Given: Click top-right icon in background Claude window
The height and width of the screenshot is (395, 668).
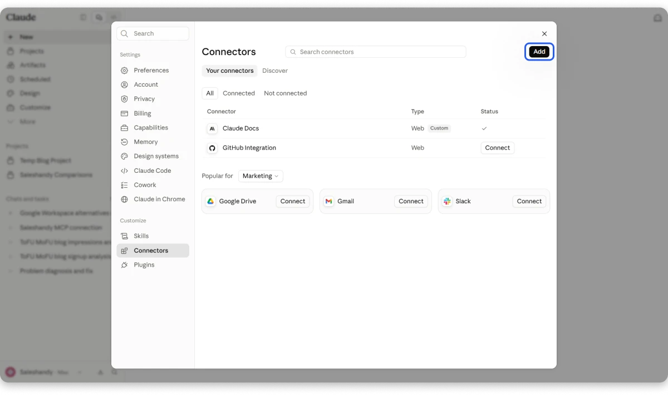Looking at the screenshot, I should tap(657, 18).
